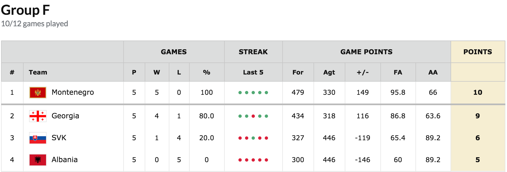Open the Georgia team link
Viewport: 507px width, 172px height.
pos(65,116)
